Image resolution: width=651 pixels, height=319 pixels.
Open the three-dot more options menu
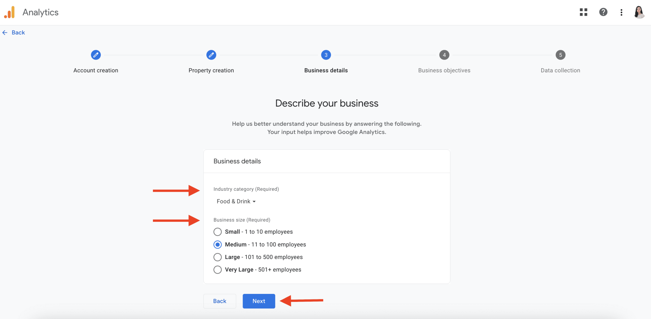[621, 12]
